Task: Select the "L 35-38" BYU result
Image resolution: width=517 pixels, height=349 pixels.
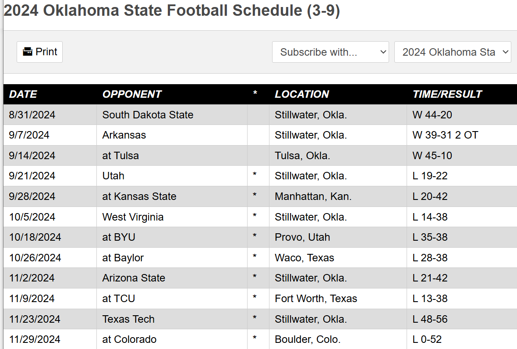Action: 430,237
